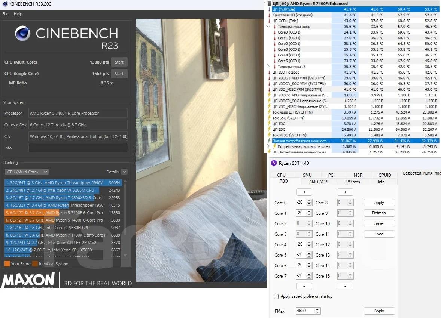Click the brown Identical System legend square
The width and height of the screenshot is (441, 318).
[x=35, y=263]
